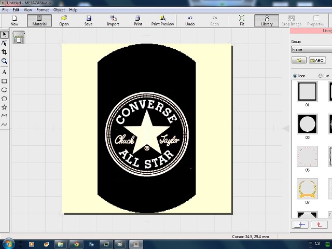Select the star shape tool

(x=4, y=107)
